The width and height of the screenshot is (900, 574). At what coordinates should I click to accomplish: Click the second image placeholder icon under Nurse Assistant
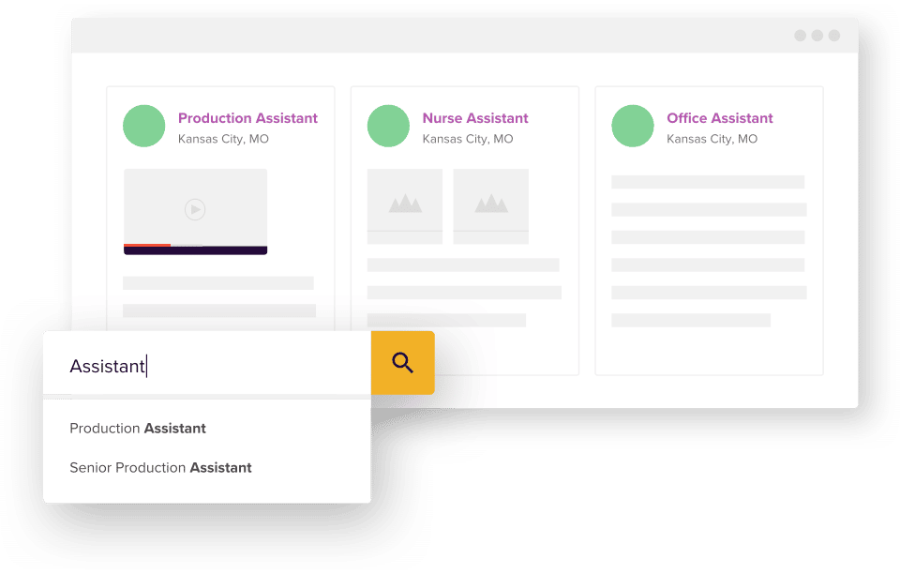(x=489, y=203)
